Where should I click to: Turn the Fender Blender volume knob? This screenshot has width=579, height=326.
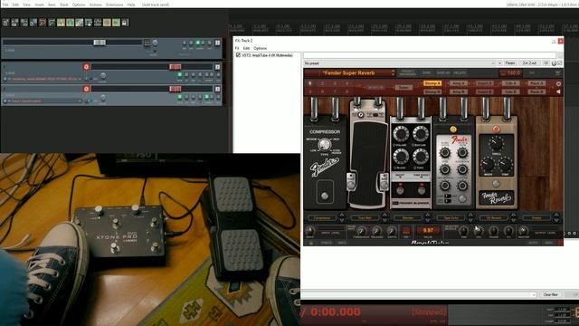(x=401, y=134)
